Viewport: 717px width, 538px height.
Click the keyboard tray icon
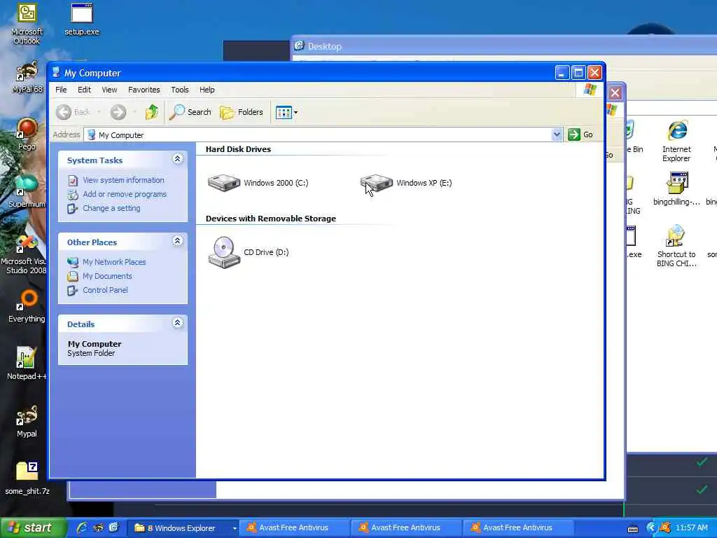[633, 529]
